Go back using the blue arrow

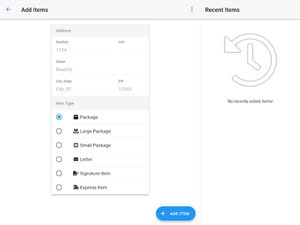[8, 9]
